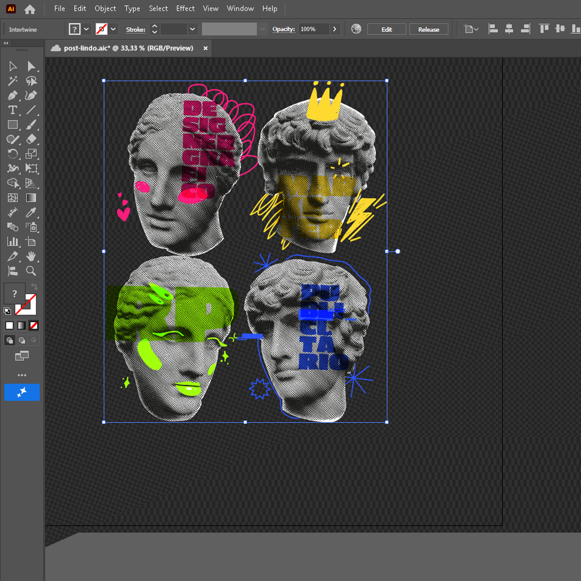Select the Eyedropper tool
The image size is (581, 581).
point(31,213)
